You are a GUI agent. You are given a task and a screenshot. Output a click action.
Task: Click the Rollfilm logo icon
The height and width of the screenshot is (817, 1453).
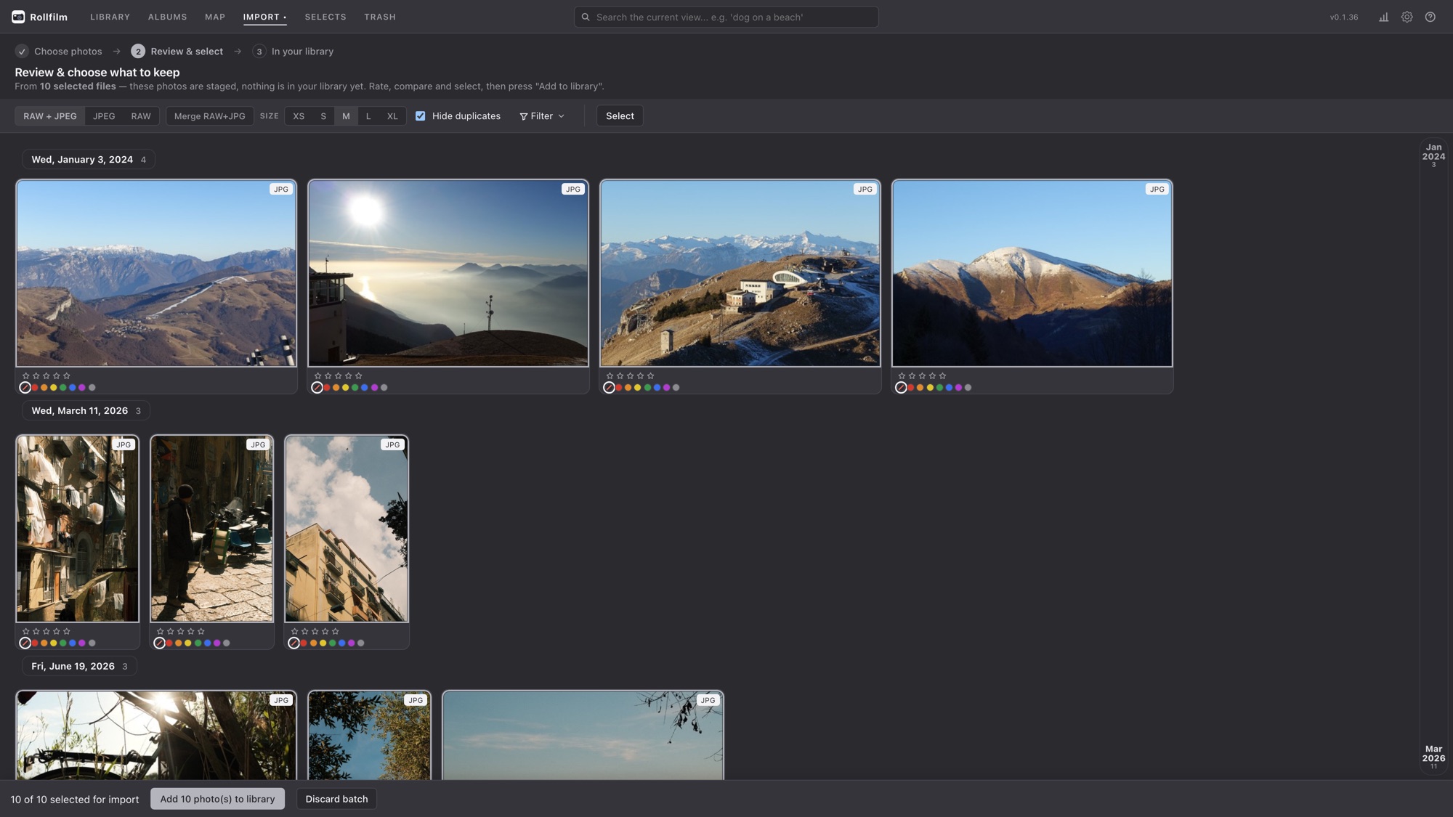(18, 17)
